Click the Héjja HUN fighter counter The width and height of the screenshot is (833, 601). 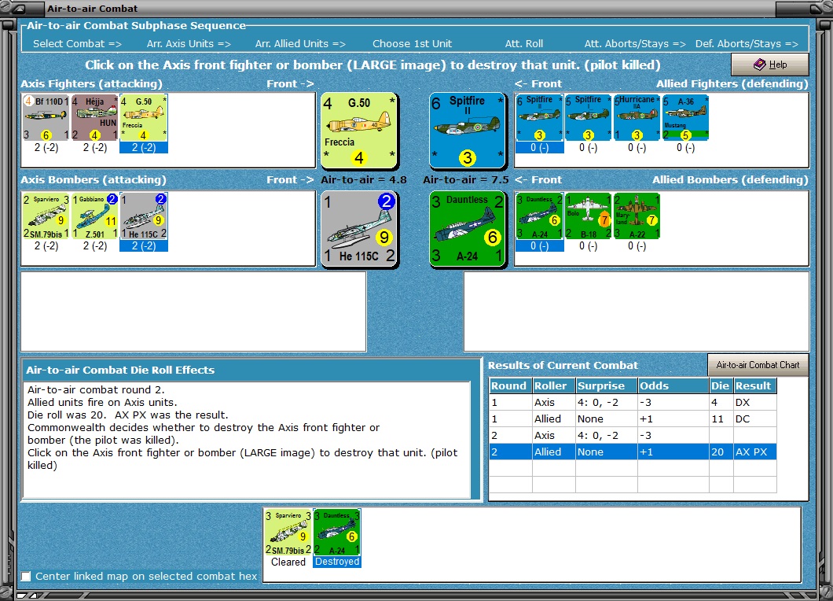pos(94,117)
